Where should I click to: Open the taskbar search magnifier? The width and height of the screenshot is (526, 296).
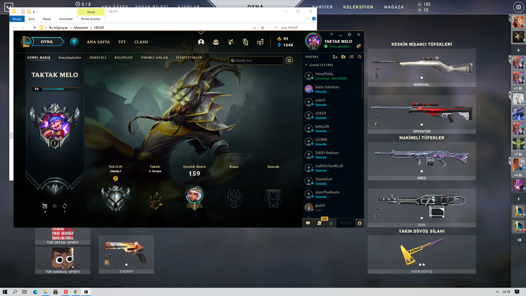[15, 292]
